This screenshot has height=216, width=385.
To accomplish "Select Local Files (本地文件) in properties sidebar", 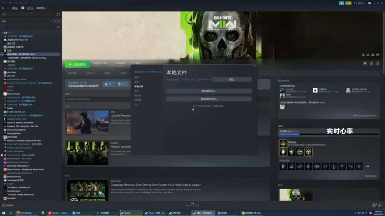I will [x=139, y=86].
